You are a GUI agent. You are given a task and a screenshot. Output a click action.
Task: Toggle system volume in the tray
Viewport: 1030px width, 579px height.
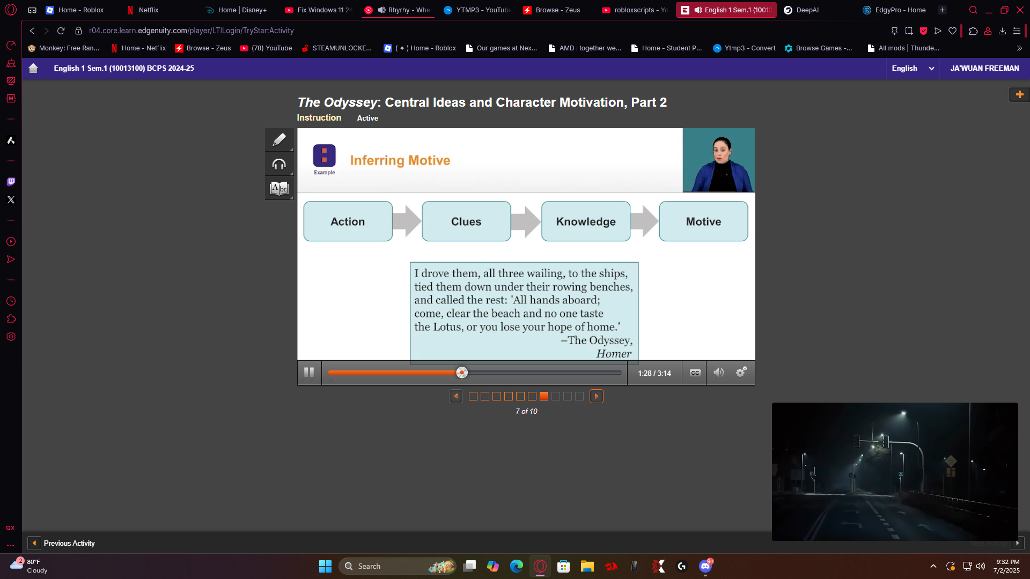981,566
